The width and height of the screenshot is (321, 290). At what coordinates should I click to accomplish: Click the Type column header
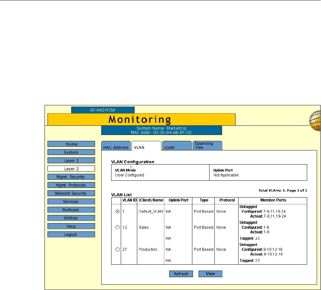(x=204, y=200)
